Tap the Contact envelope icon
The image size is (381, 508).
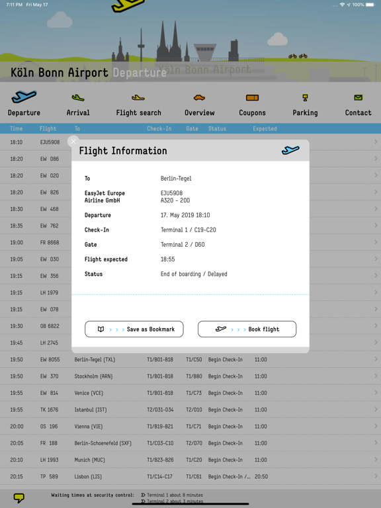(358, 97)
